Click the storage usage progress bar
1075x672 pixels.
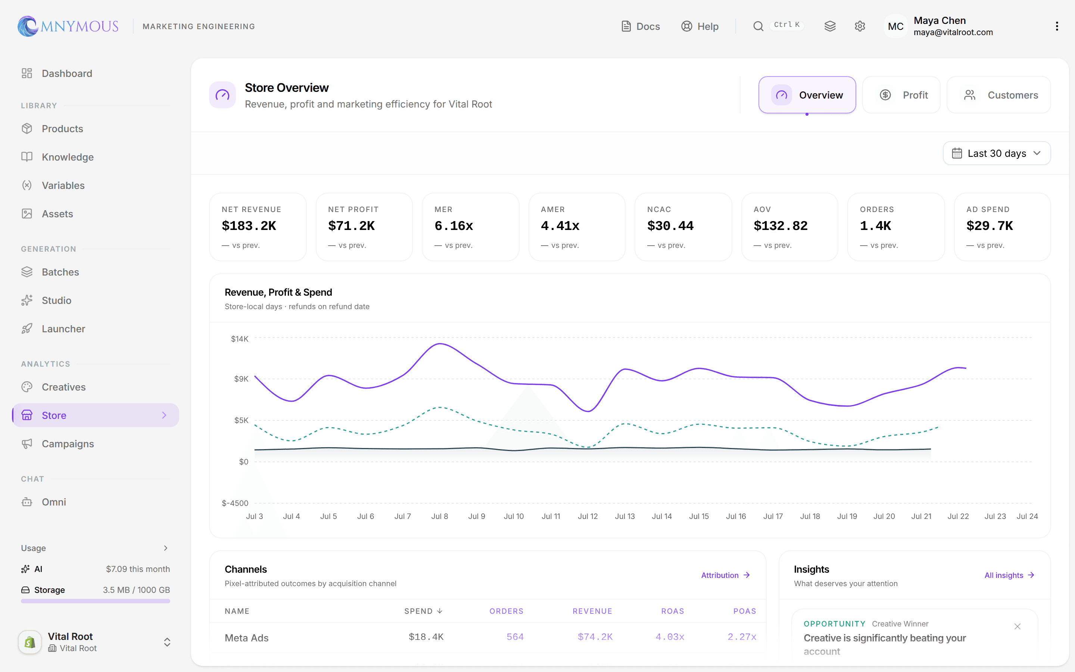tap(95, 601)
